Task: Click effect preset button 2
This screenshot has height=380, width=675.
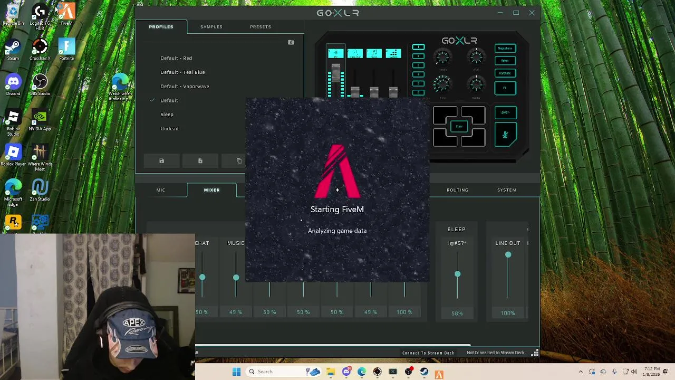Action: [418, 56]
